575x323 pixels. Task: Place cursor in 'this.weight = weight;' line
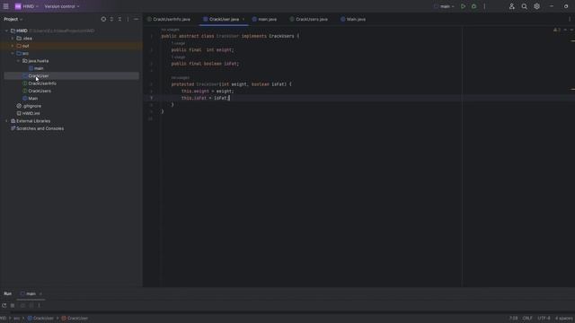point(208,91)
